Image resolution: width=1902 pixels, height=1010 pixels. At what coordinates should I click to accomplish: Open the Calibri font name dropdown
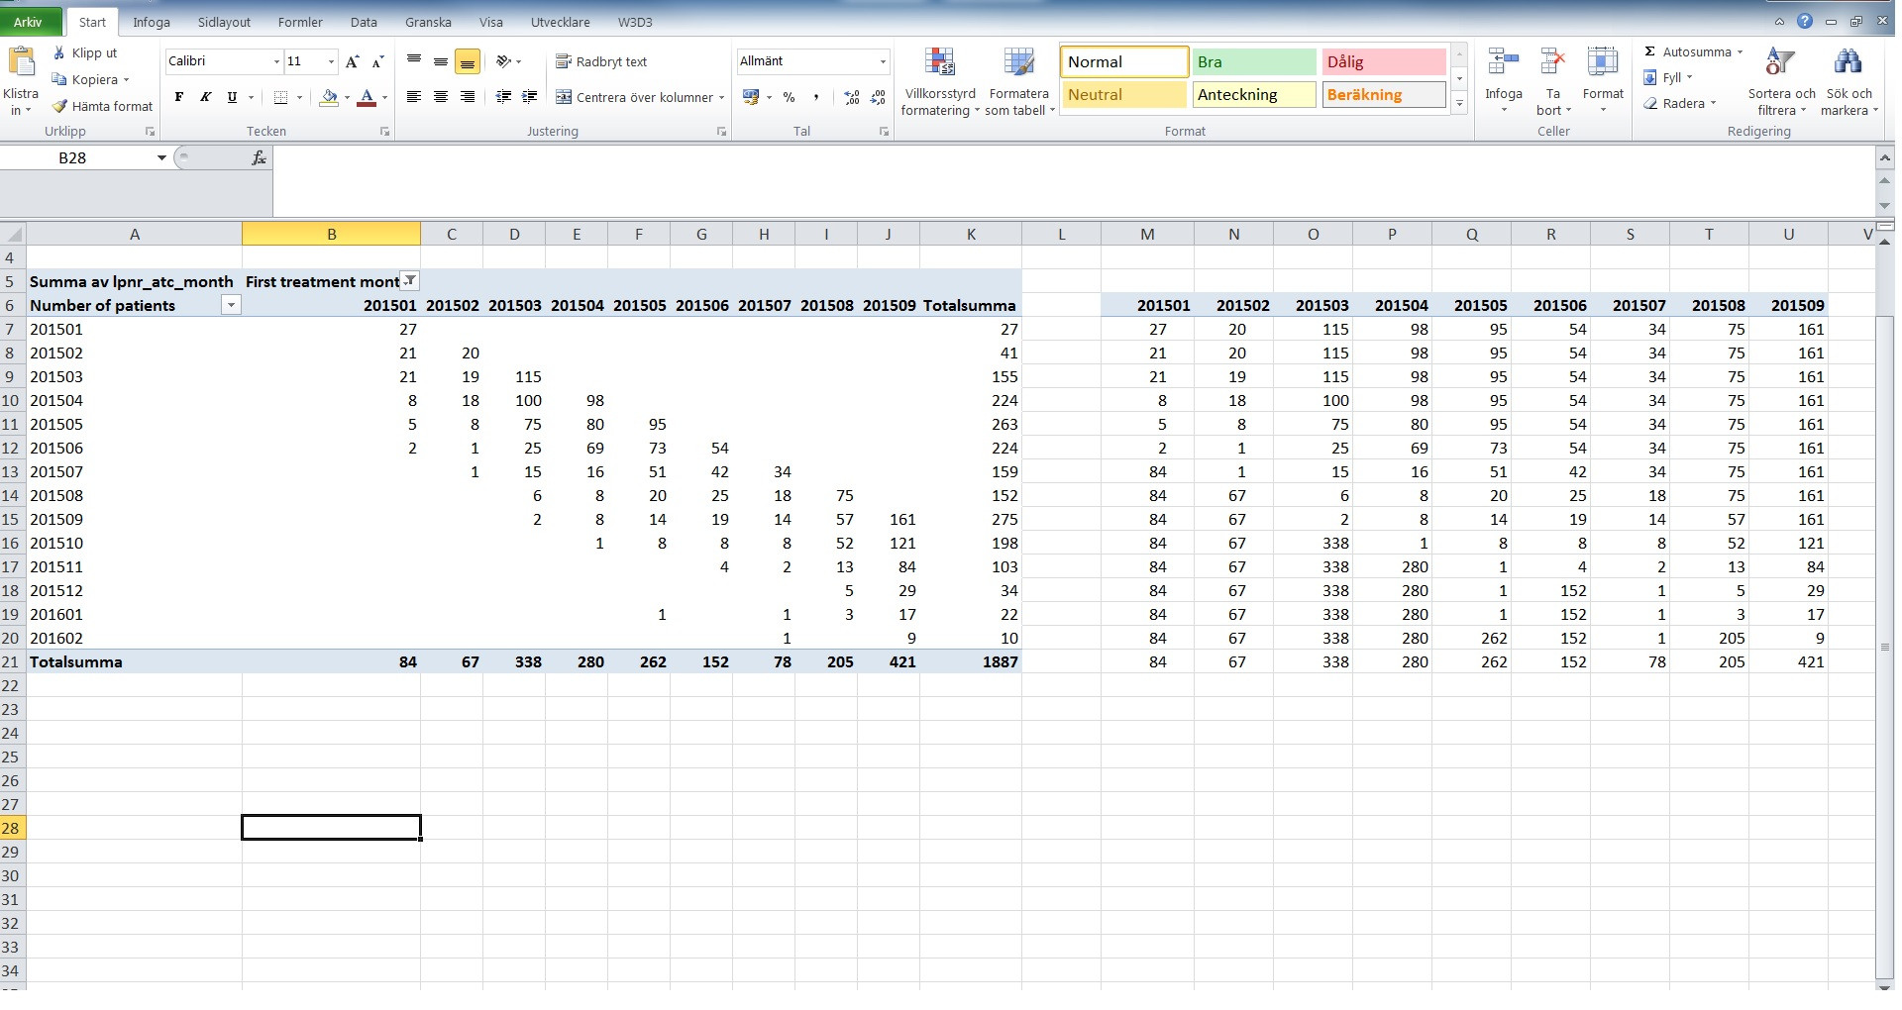[276, 61]
